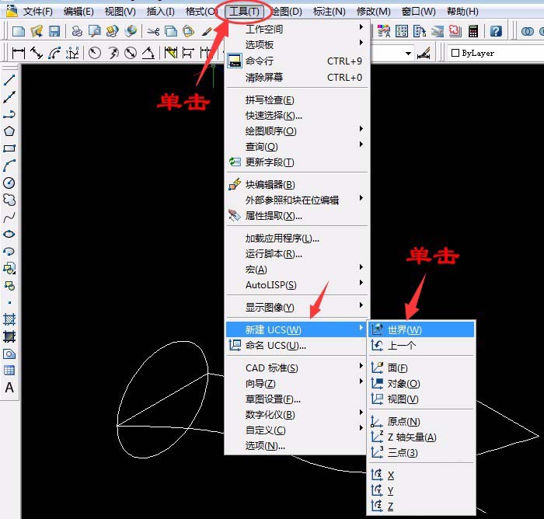This screenshot has height=519, width=544.
Task: Open the 修改(M) menu
Action: pos(374,12)
